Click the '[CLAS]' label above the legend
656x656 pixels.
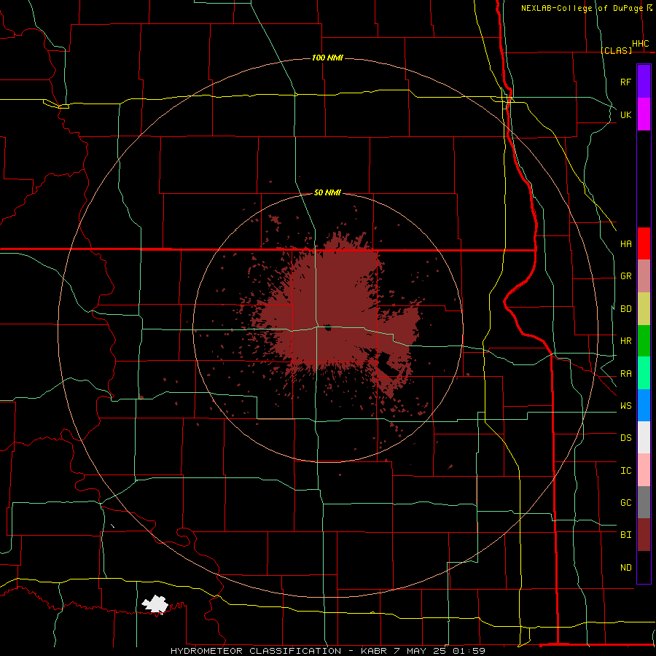616,50
